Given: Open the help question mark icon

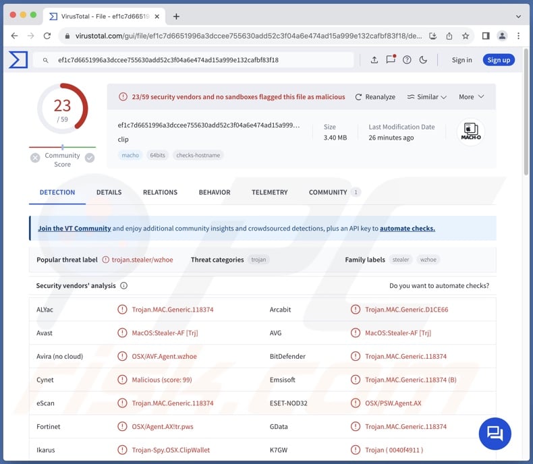Looking at the screenshot, I should pos(407,60).
